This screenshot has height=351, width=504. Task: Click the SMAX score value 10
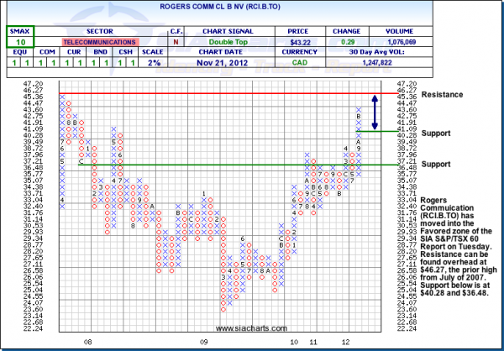coord(18,41)
